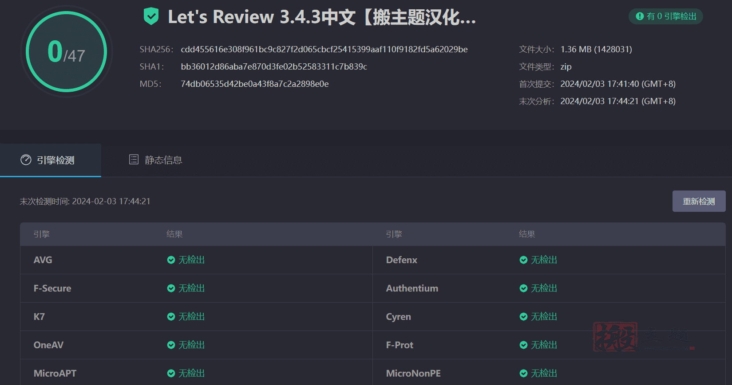
Task: Click the document icon on 静态信息 tab
Action: tap(134, 159)
